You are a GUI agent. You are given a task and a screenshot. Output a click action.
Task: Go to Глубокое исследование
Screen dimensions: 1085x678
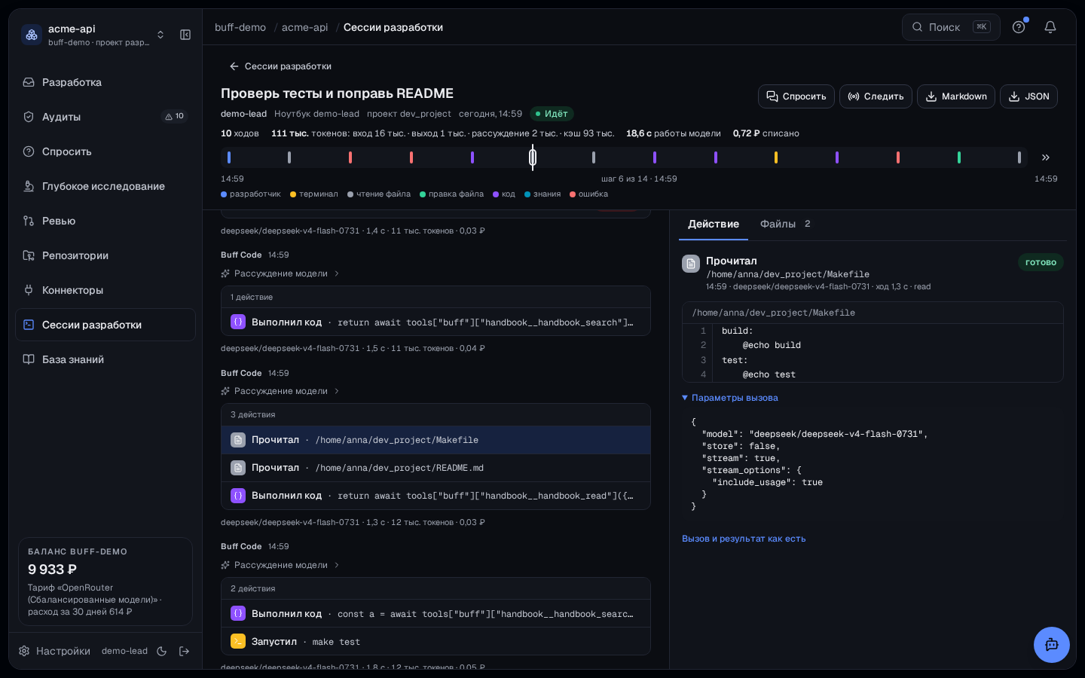coord(105,186)
